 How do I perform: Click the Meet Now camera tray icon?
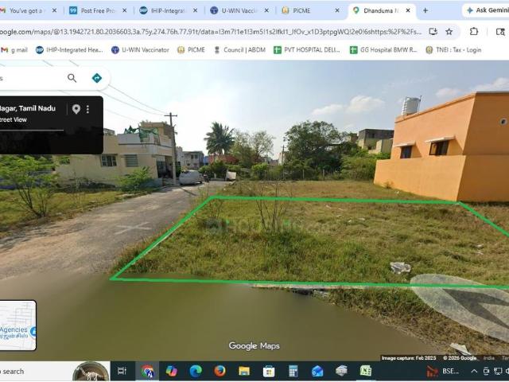click(486, 371)
